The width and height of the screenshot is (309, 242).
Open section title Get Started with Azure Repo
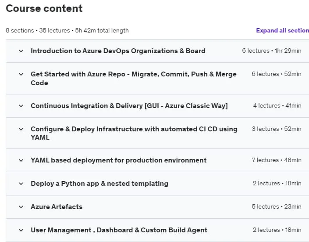coord(134,79)
